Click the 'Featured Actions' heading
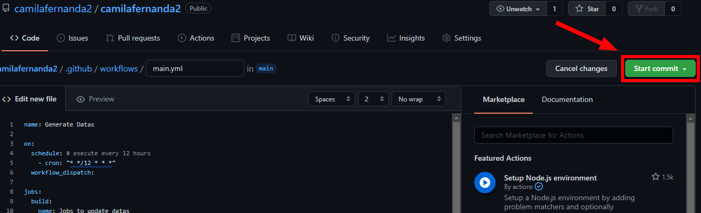This screenshot has width=701, height=213. [x=503, y=158]
